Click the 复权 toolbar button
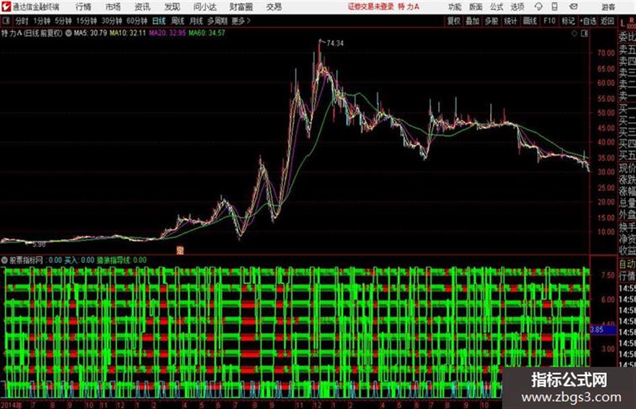This screenshot has width=636, height=409. coord(454,21)
